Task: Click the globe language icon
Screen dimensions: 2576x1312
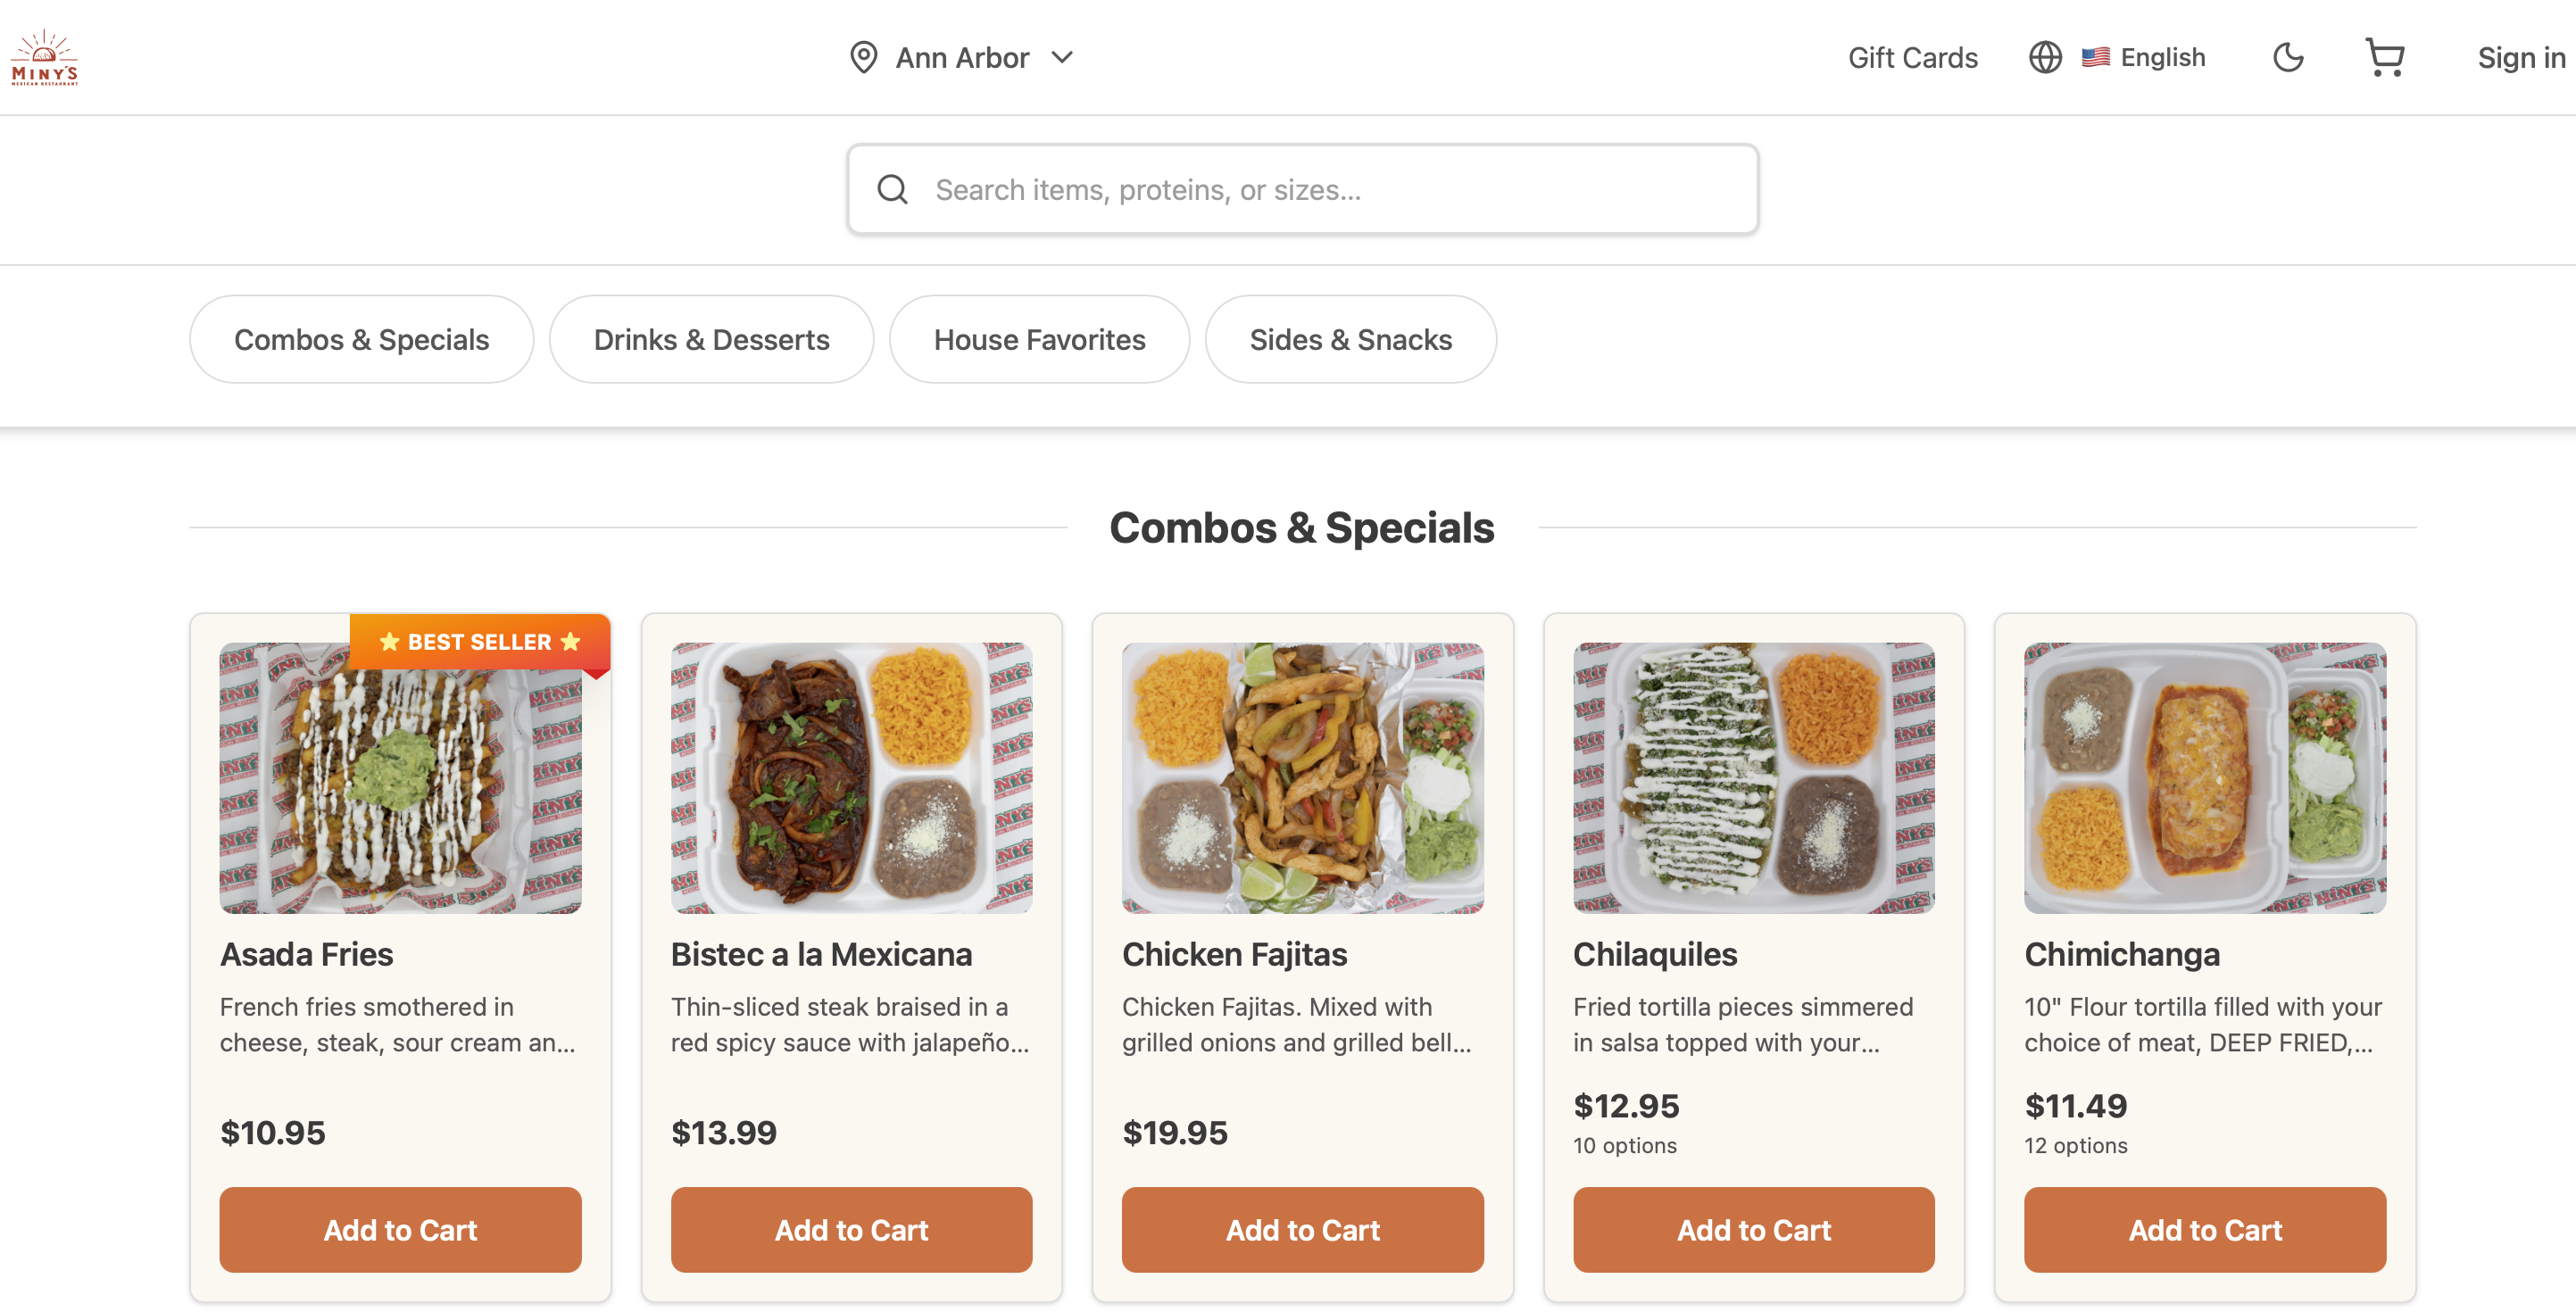Action: (2045, 58)
